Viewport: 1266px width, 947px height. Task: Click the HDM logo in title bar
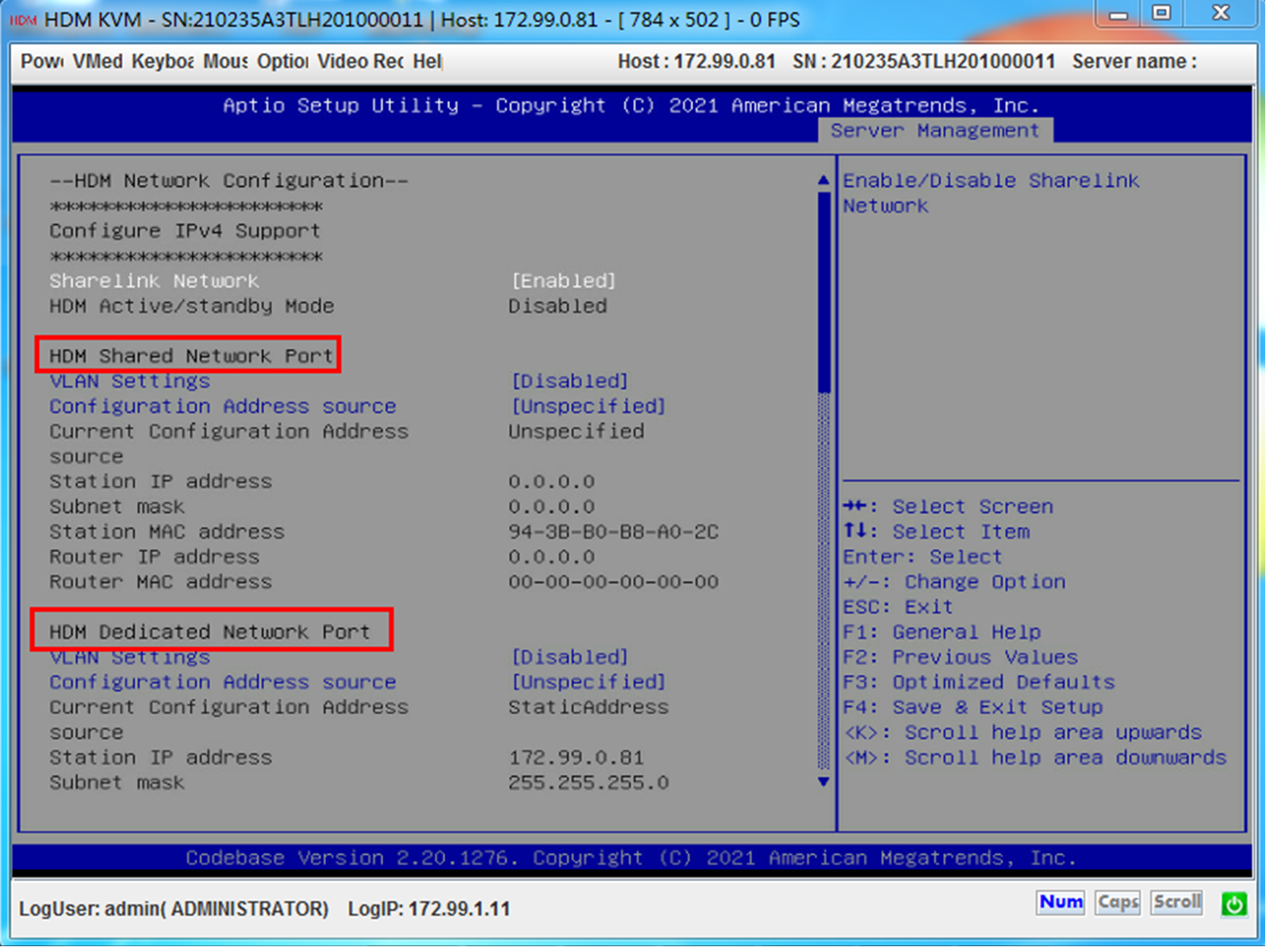23,20
